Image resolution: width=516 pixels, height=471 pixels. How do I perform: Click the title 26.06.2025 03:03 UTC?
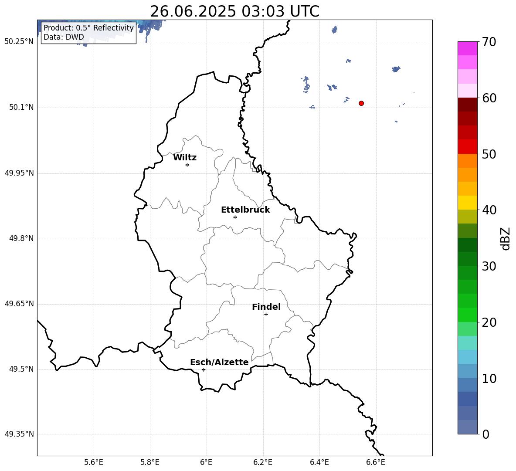[234, 11]
